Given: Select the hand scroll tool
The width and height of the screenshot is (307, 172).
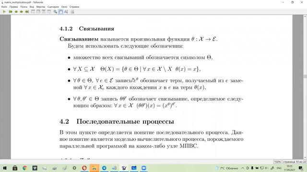Looking at the screenshot, I should [61, 11].
